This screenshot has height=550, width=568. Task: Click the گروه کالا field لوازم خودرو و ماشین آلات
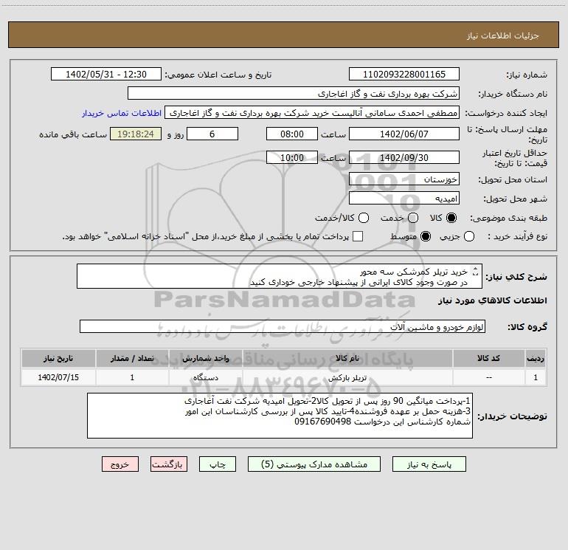[283, 326]
